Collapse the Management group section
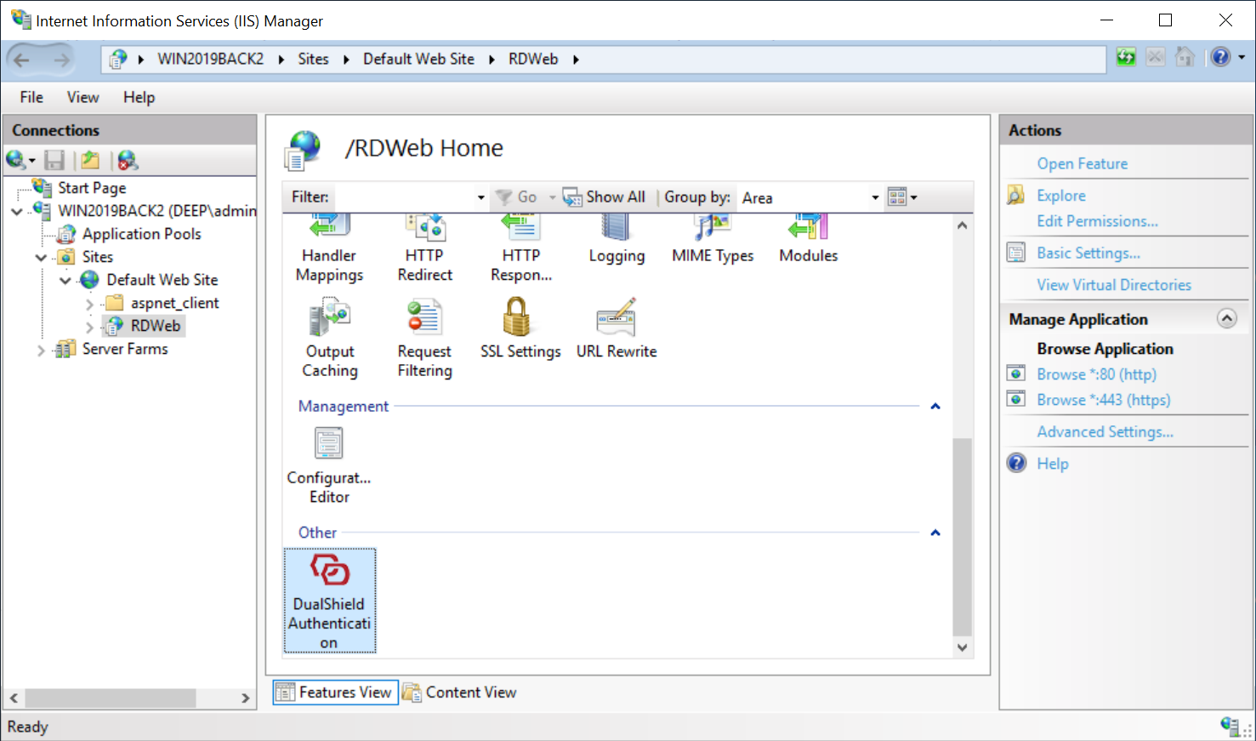 (935, 407)
